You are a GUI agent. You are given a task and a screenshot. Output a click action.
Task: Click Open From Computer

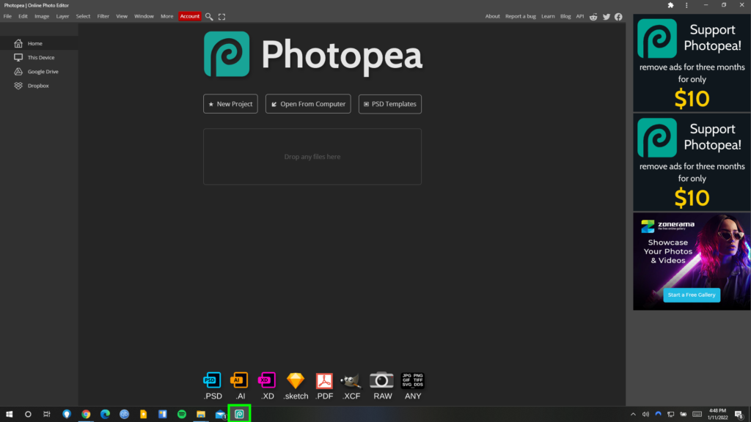(x=307, y=103)
